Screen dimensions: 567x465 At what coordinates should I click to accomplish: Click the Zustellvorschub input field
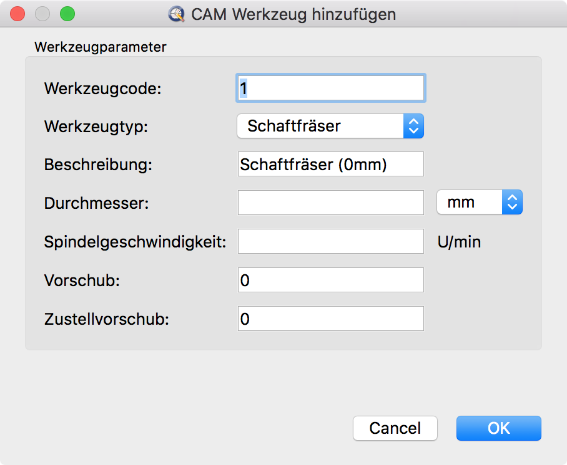(x=331, y=319)
